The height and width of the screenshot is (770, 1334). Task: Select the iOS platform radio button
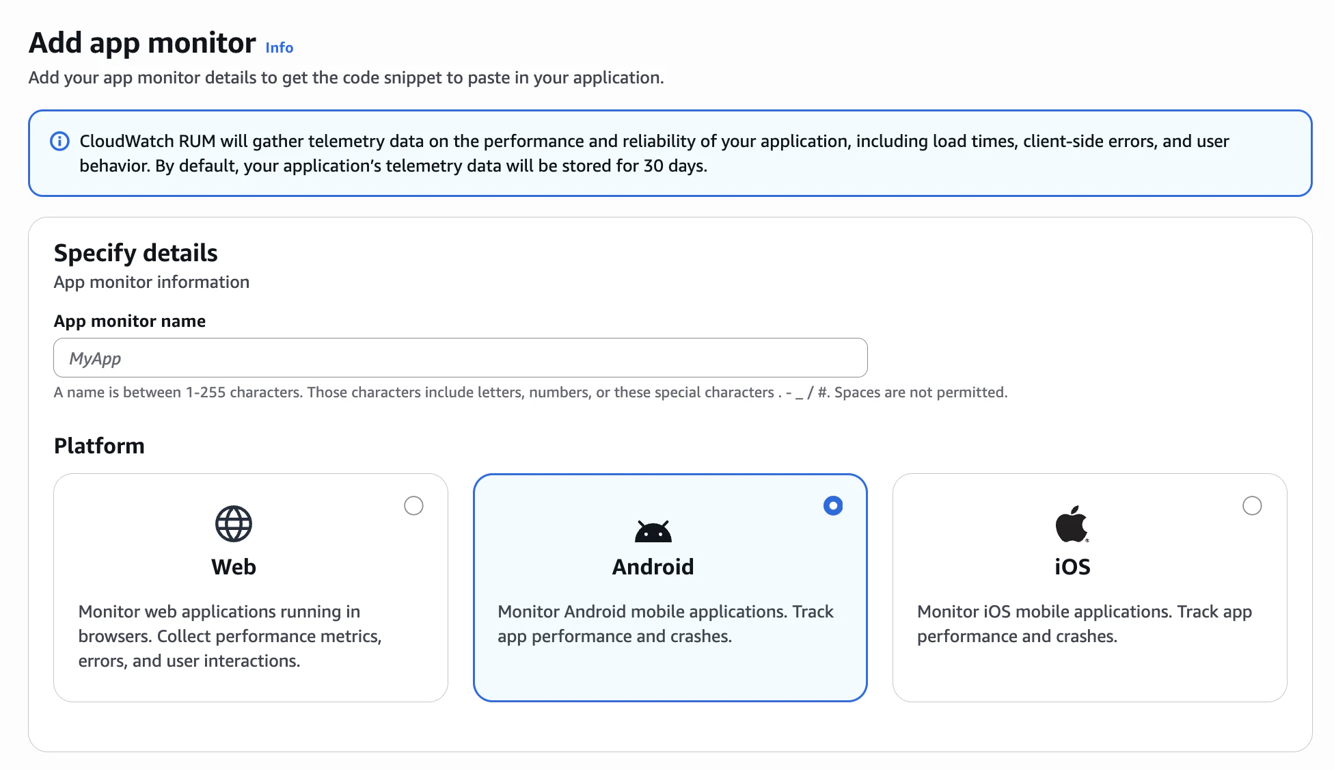pyautogui.click(x=1252, y=505)
